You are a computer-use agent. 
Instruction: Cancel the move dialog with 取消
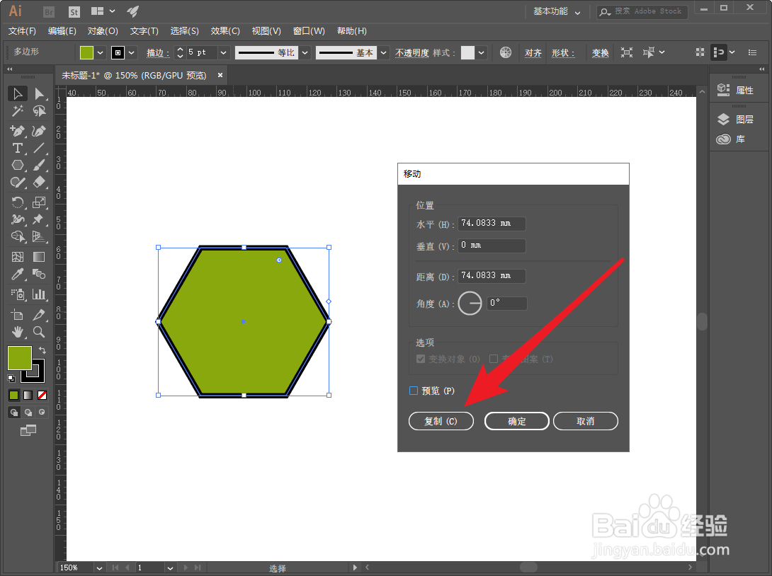586,421
